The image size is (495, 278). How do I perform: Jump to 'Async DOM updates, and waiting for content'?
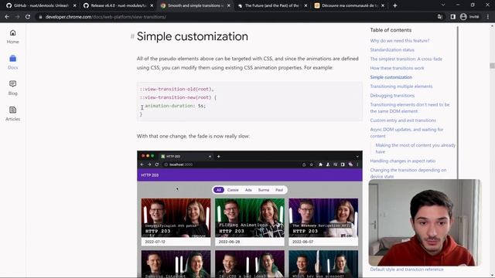pyautogui.click(x=407, y=133)
